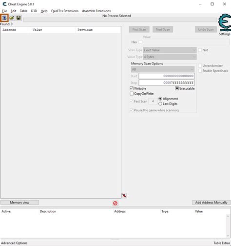Click the No Process Selected label
231x246 pixels.
tap(116, 16)
